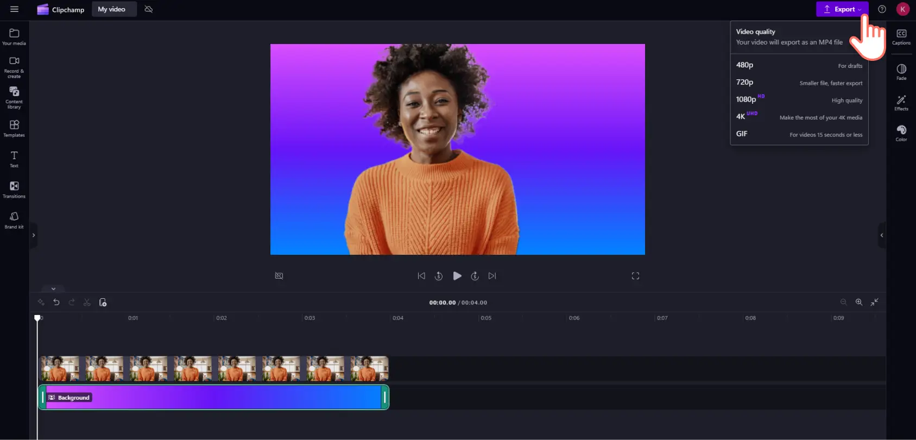
Task: Forward five seconds
Action: (x=475, y=276)
